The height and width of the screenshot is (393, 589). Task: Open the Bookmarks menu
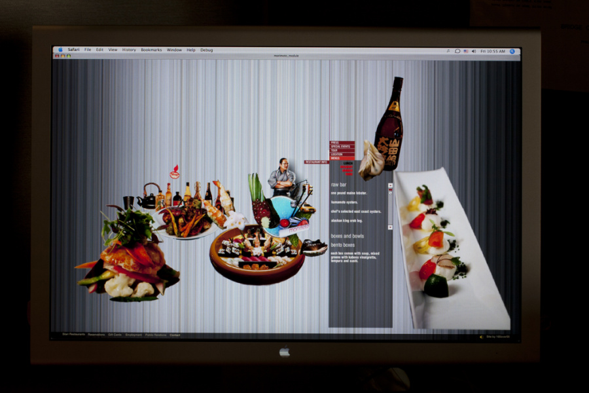(151, 50)
